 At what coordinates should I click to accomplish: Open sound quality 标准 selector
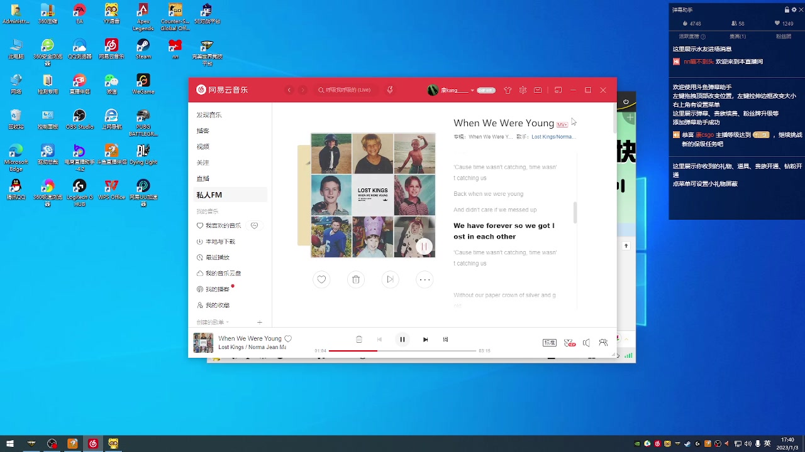pos(550,343)
